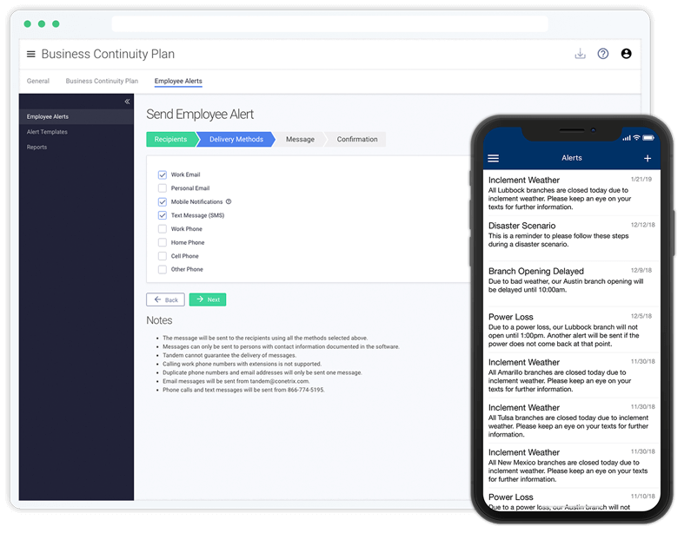Open the Power Loss alert dated 12/5/18
684x533 pixels.
[x=572, y=330]
